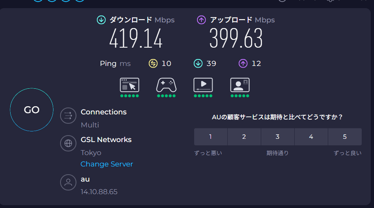This screenshot has width=374, height=208.
Task: Open the Change Server link
Action: pyautogui.click(x=107, y=164)
